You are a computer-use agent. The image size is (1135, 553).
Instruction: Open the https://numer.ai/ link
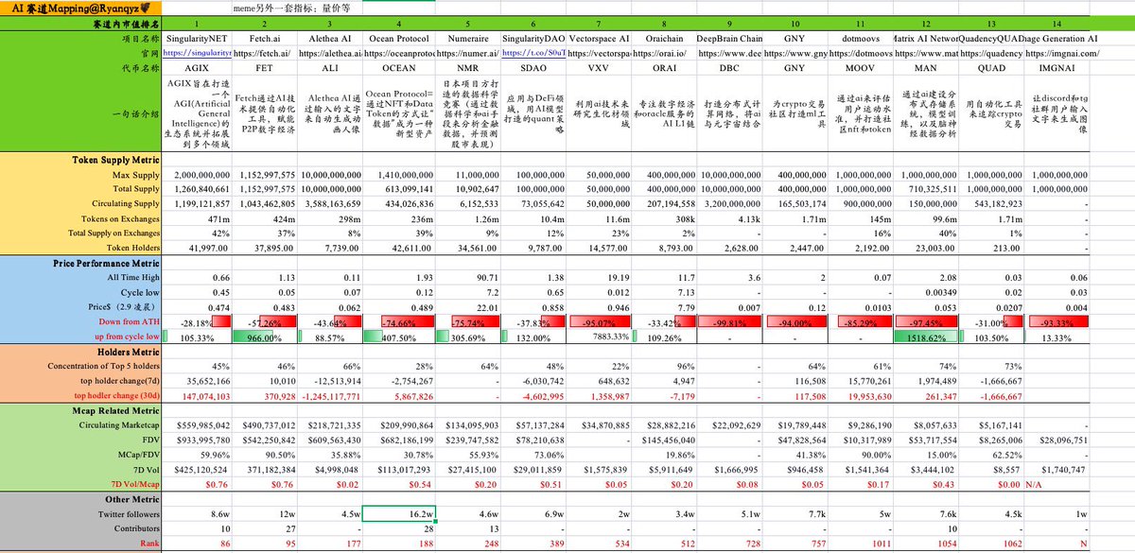pos(466,54)
